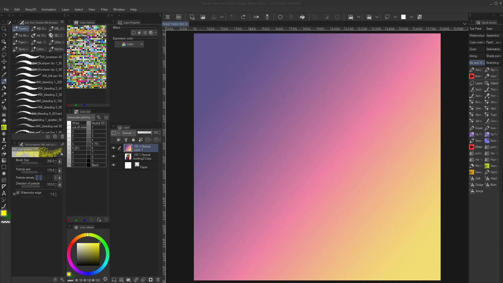Click the Fill paint bucket icon in the command bar

coord(302,17)
